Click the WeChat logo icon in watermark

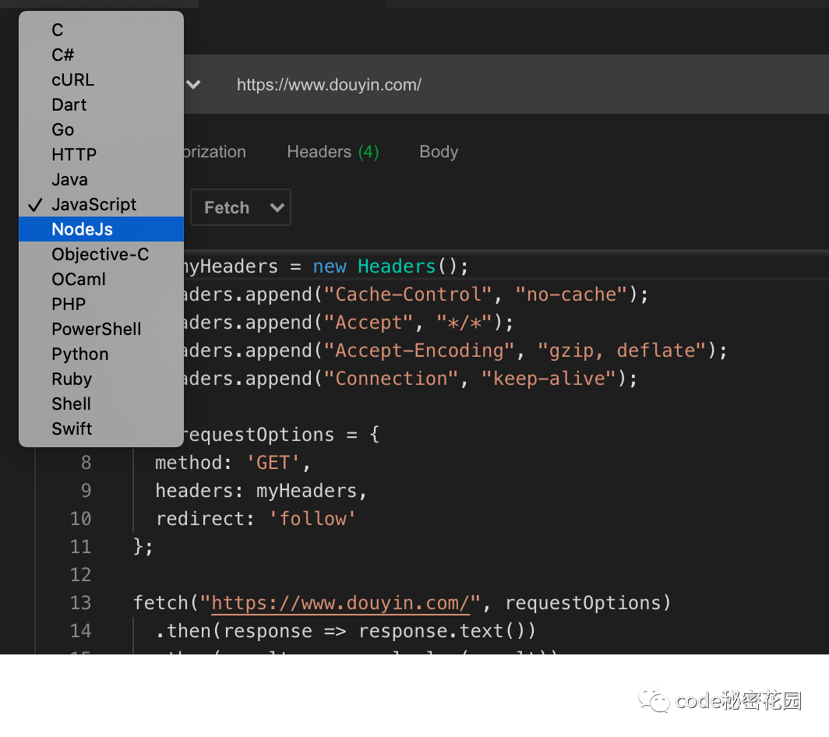tap(654, 700)
